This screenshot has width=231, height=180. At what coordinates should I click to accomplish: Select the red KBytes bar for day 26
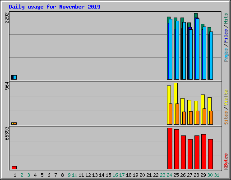(183, 152)
